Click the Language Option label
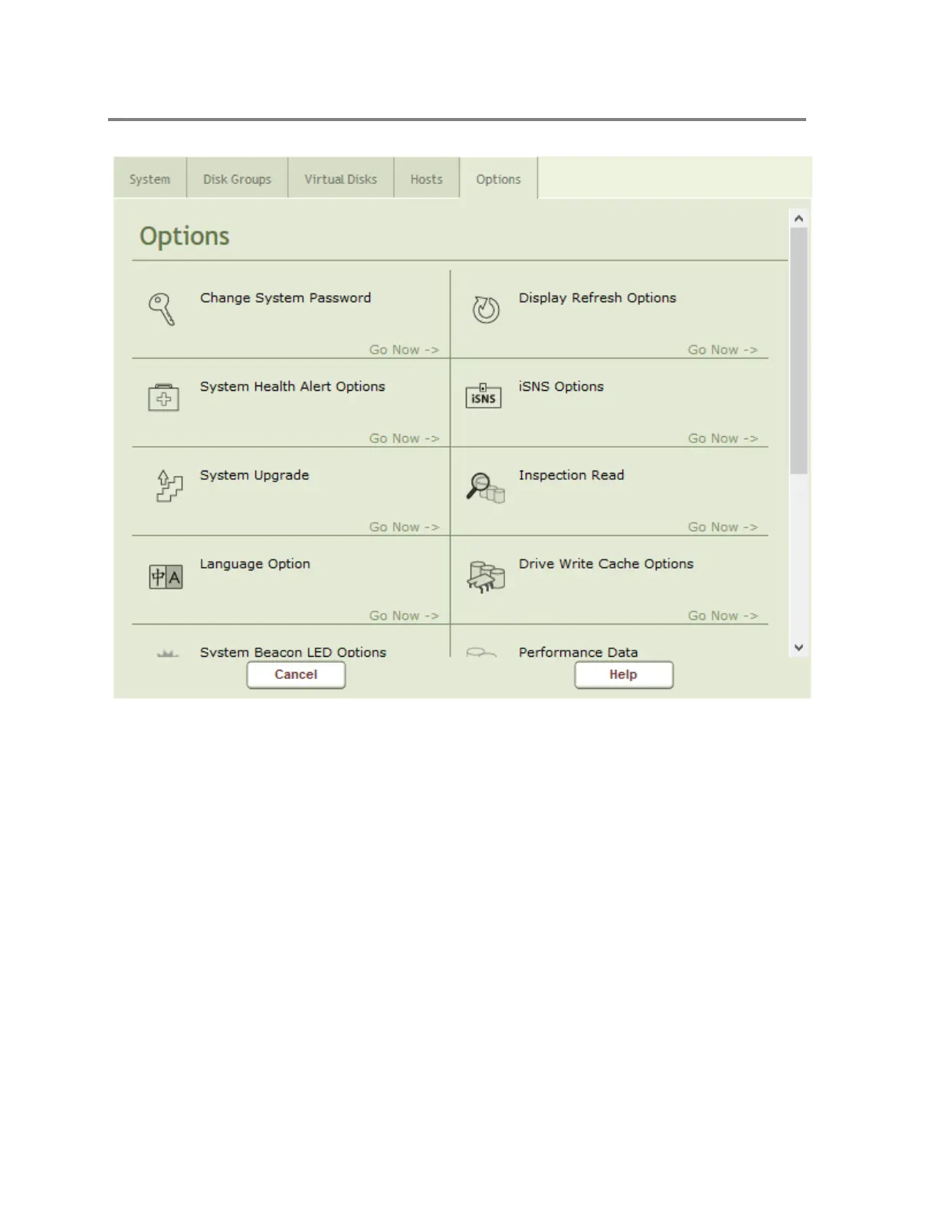Screen dimensions: 938x1214 255,564
